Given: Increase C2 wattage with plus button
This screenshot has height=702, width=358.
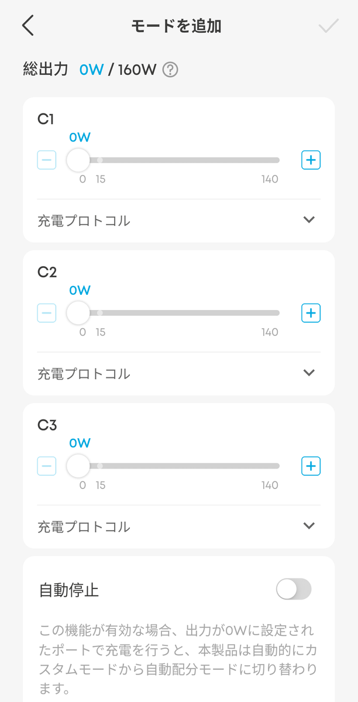Looking at the screenshot, I should (x=311, y=313).
